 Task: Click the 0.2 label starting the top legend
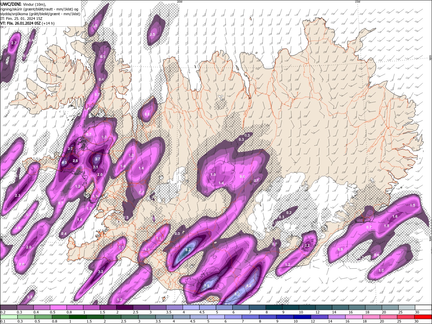(x=3, y=312)
